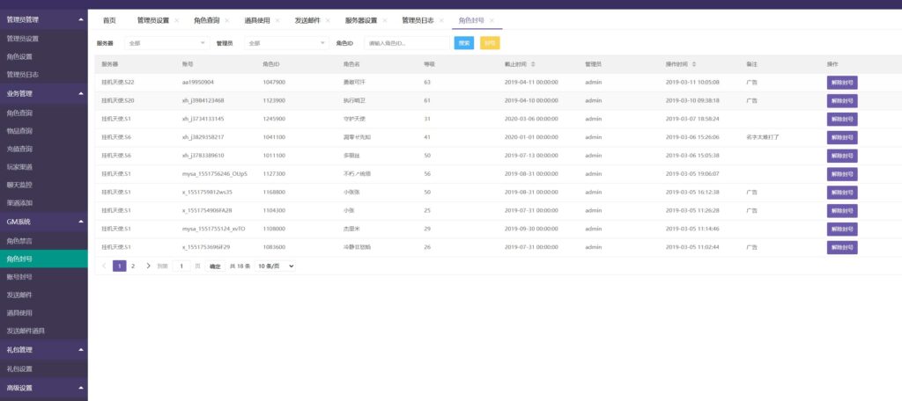Open 礼包设置 in the sidebar
The width and height of the screenshot is (902, 401).
click(19, 368)
